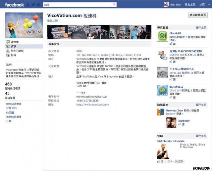Open 台灣好市多COSTCO必買物 page link
Viewport: 212px width, 171px height.
(x=185, y=51)
